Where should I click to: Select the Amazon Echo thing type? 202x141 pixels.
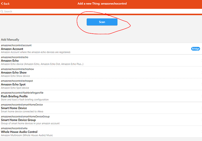[101, 61]
